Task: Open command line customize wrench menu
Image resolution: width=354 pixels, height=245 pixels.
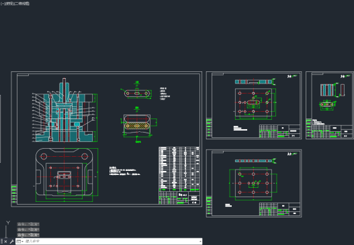Action: click(11, 242)
